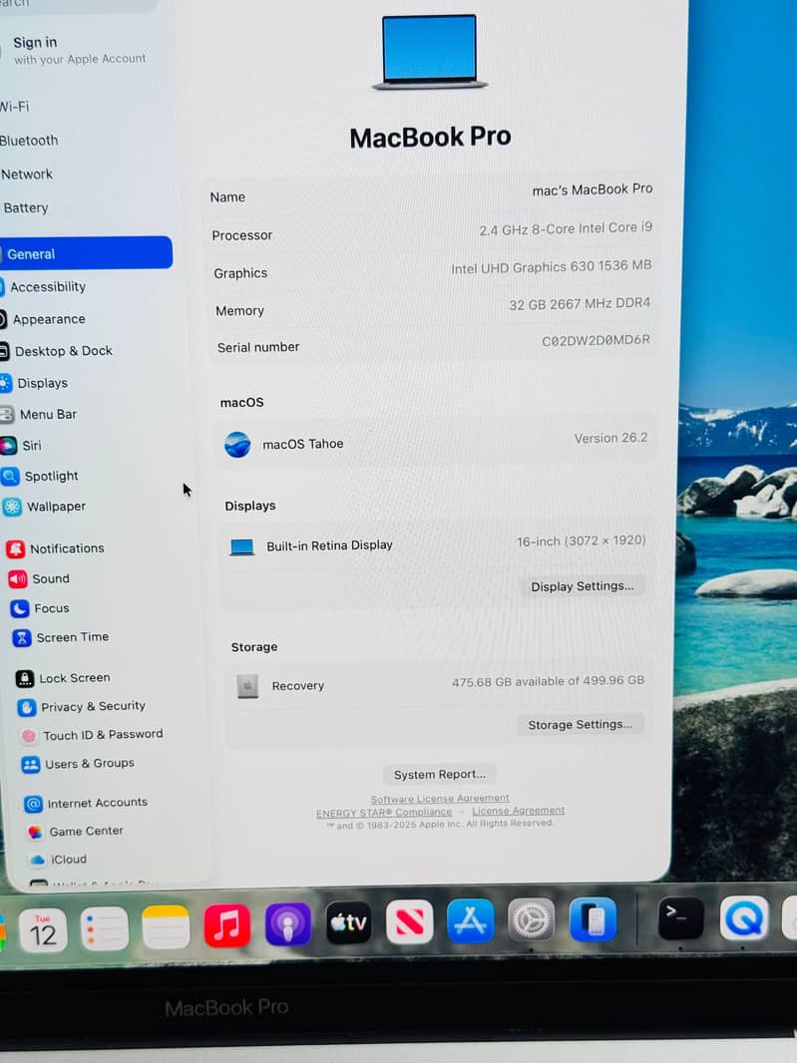Open Touch ID & Password settings

[x=92, y=735]
